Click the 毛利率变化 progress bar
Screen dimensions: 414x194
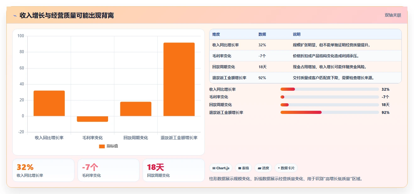(x=330, y=97)
